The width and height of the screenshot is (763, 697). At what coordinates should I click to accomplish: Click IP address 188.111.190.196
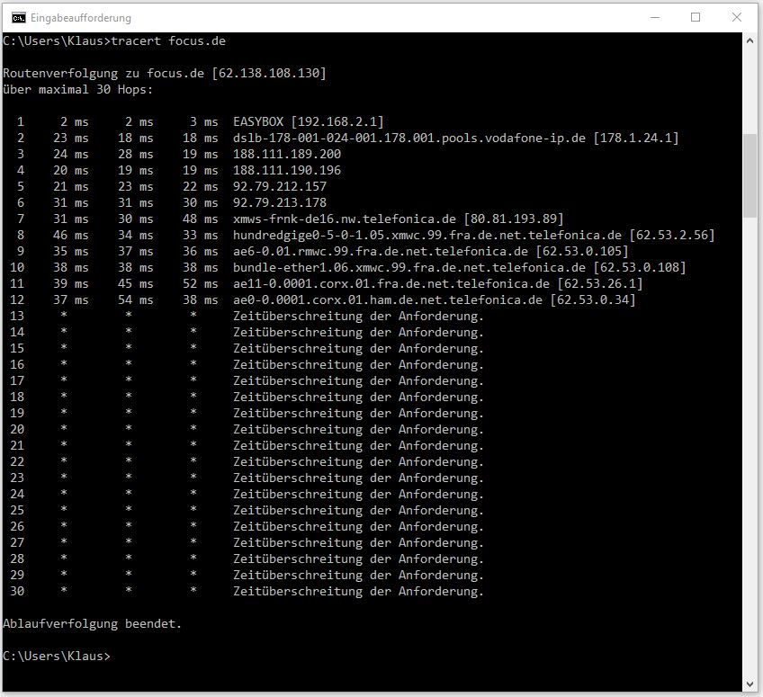(x=287, y=170)
